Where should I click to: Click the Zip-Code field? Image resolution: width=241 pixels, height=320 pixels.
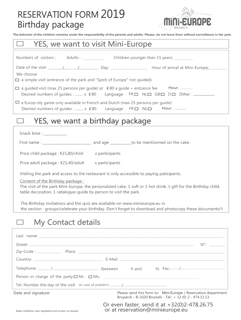(49, 252)
